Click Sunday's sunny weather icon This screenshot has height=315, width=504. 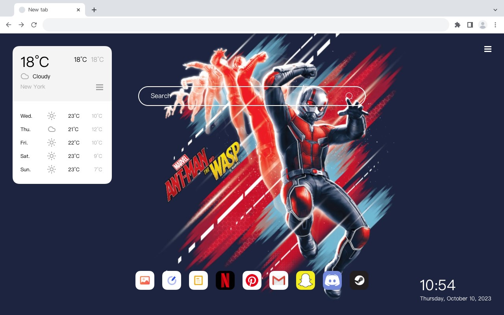[52, 169]
